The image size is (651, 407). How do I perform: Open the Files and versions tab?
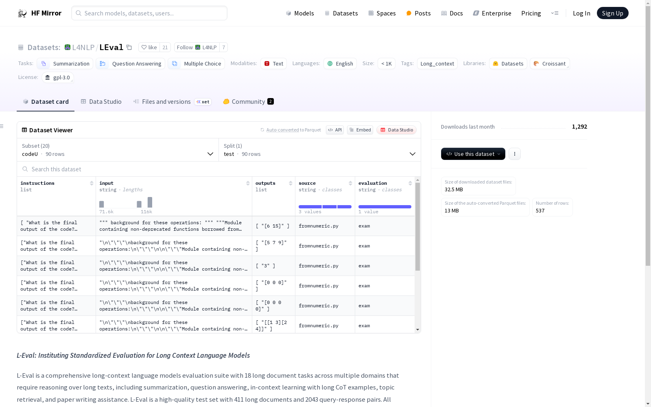tap(172, 102)
